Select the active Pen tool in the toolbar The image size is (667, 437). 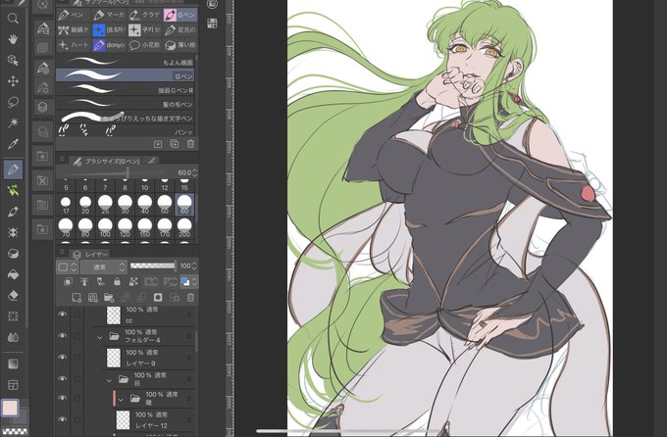point(13,170)
